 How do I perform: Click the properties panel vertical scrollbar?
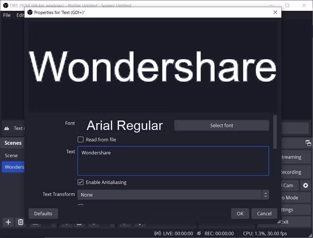tap(275, 132)
